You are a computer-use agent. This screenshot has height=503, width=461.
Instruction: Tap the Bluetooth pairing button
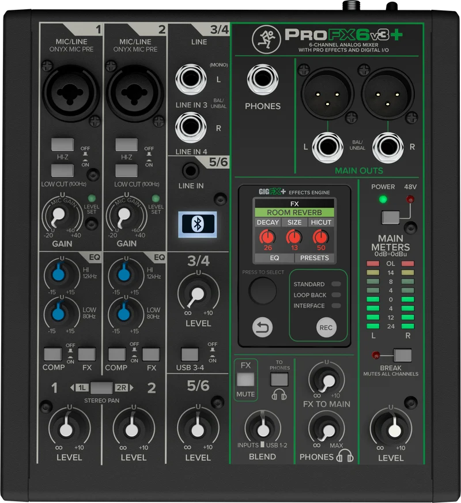coord(198,224)
